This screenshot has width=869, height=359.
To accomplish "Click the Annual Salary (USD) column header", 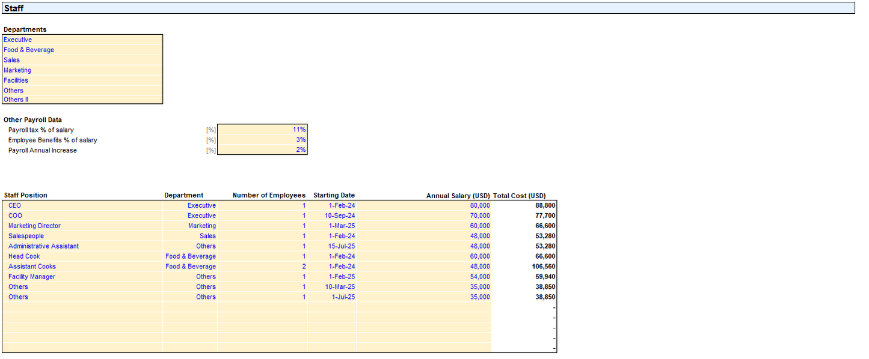I will tap(458, 196).
